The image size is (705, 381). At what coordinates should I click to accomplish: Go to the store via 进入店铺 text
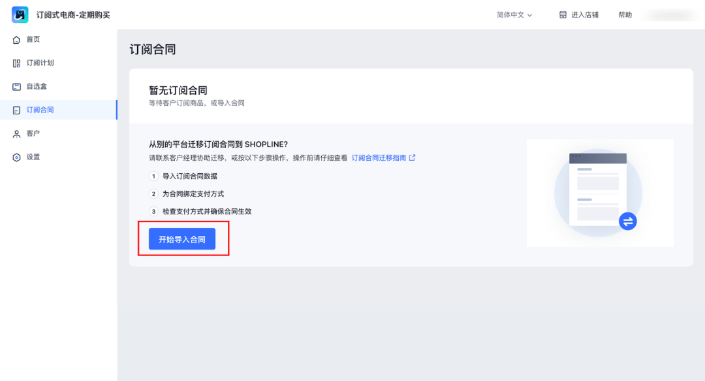(585, 15)
